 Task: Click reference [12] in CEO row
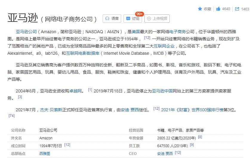(178, 153)
